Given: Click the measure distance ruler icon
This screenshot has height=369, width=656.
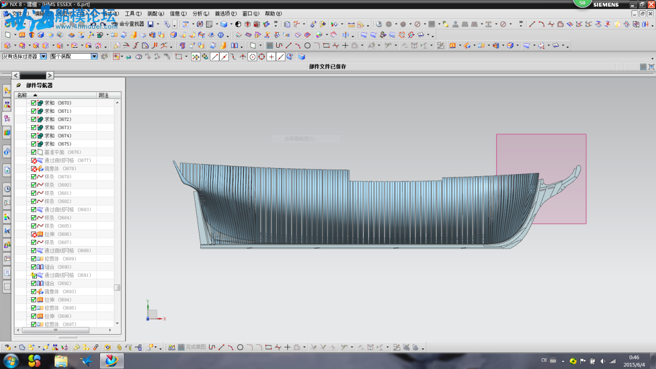Looking at the screenshot, I should 351,24.
